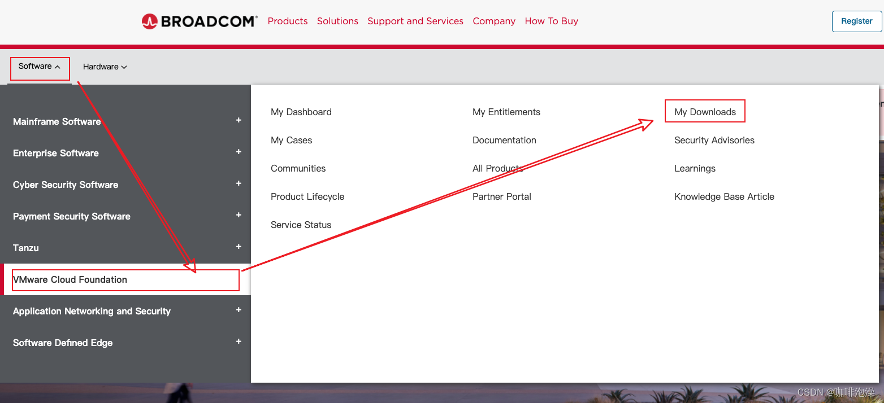The width and height of the screenshot is (884, 403).
Task: Open the Products menu
Action: pos(288,21)
